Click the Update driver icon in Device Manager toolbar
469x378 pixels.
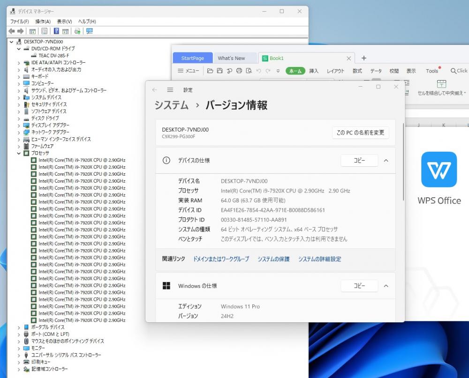coord(77,31)
